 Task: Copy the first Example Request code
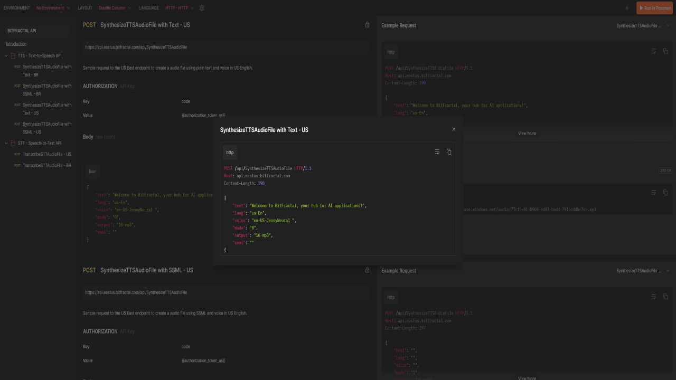point(665,51)
